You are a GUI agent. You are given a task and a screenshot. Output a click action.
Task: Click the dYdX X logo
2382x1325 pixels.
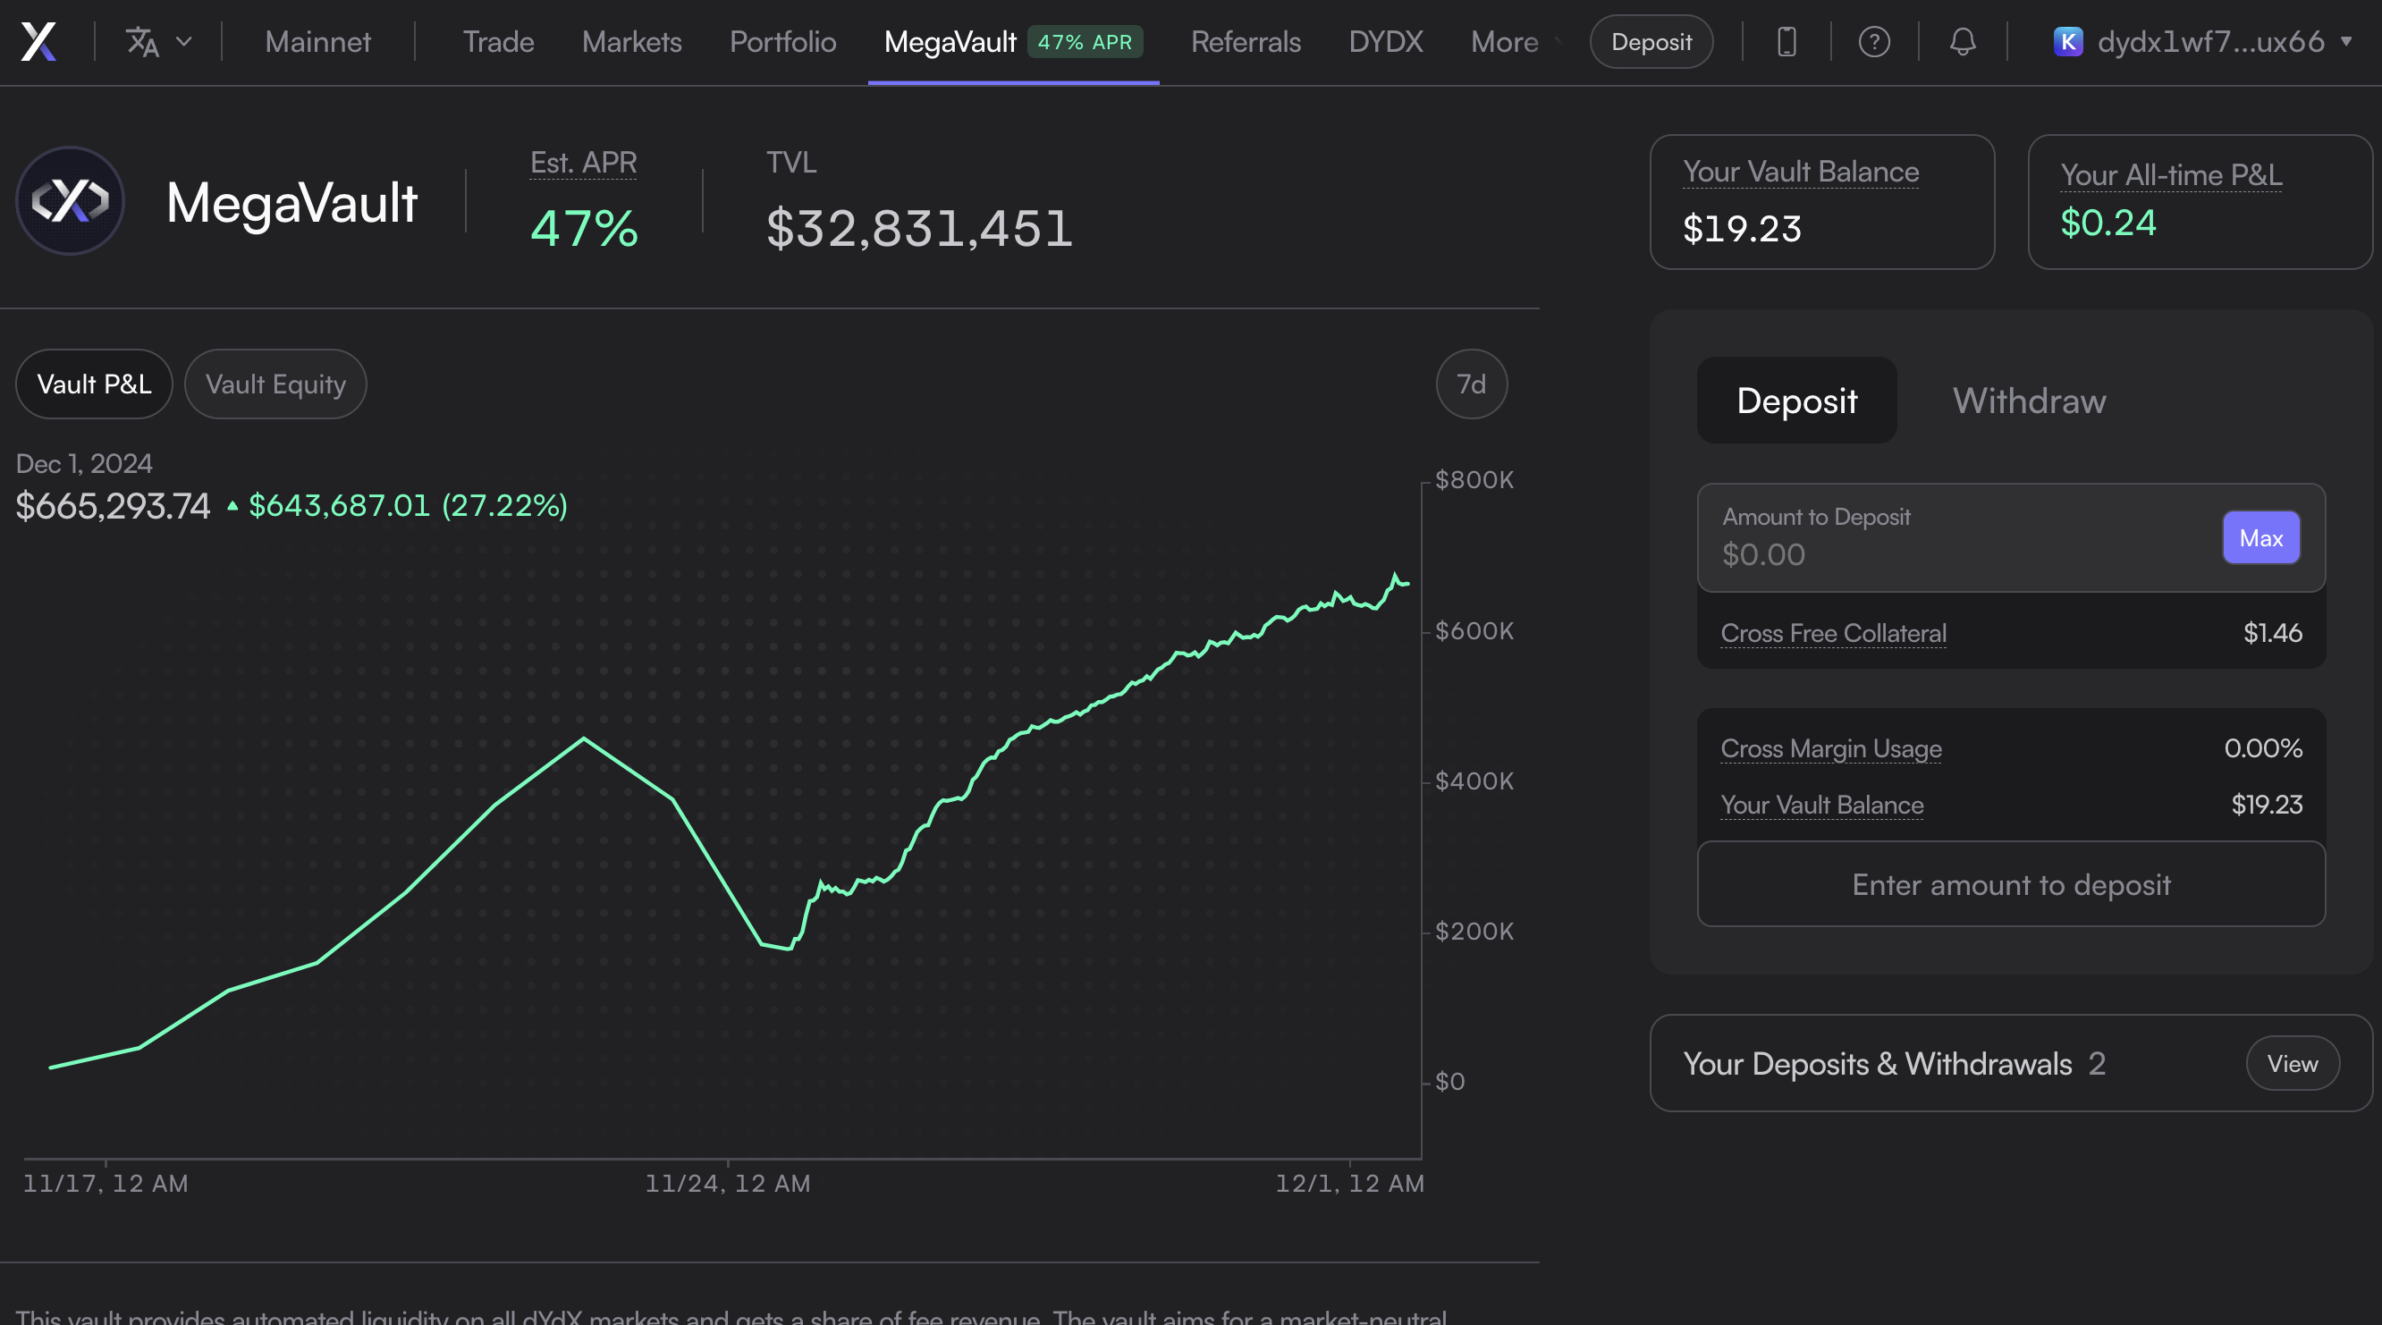[x=38, y=42]
